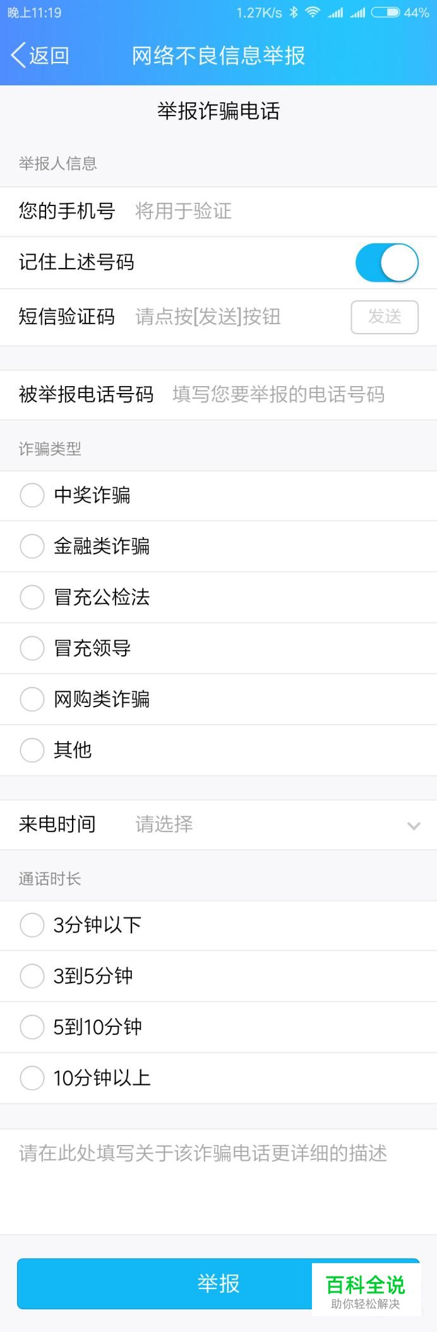Click the reported phone number field
This screenshot has height=1332, width=437.
point(278,395)
